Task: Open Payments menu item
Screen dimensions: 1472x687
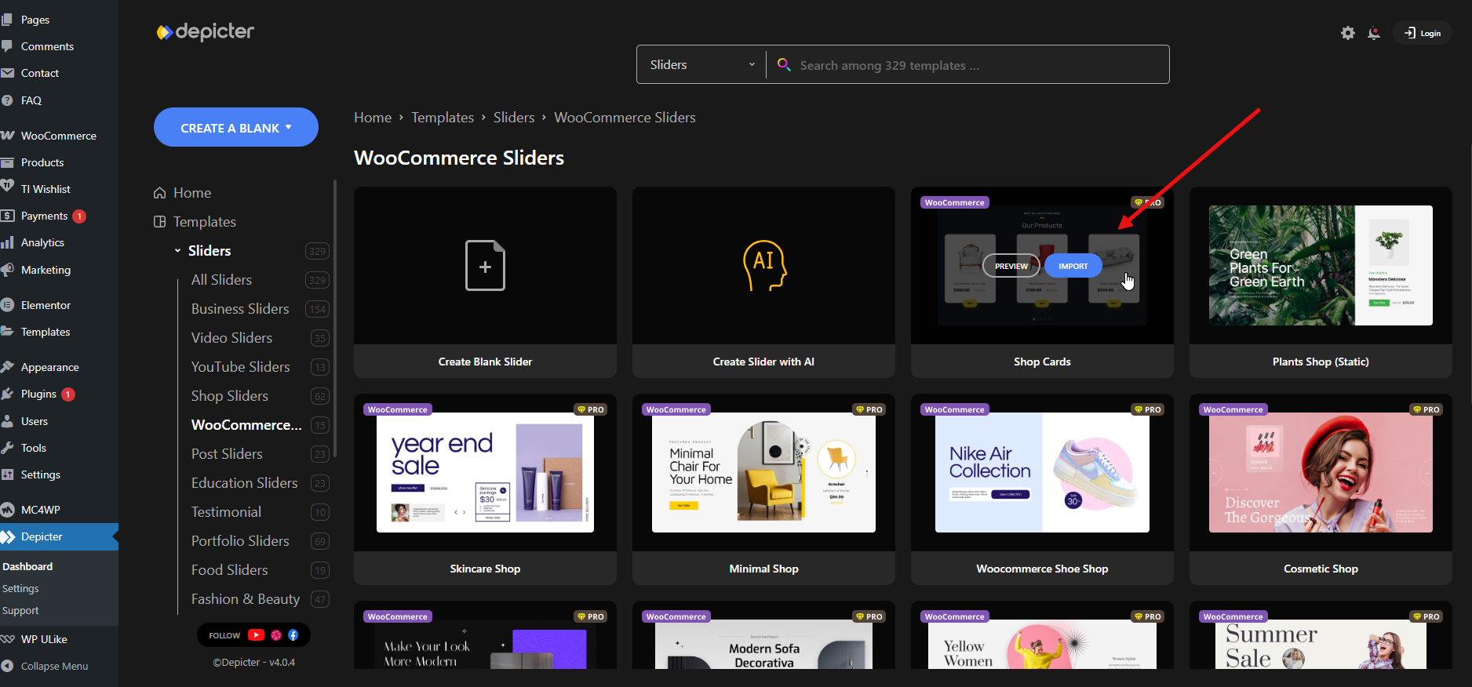Action: click(x=44, y=216)
